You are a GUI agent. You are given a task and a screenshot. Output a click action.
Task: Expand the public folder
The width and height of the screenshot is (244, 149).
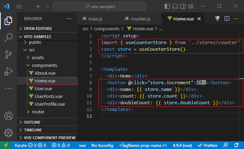point(47,42)
